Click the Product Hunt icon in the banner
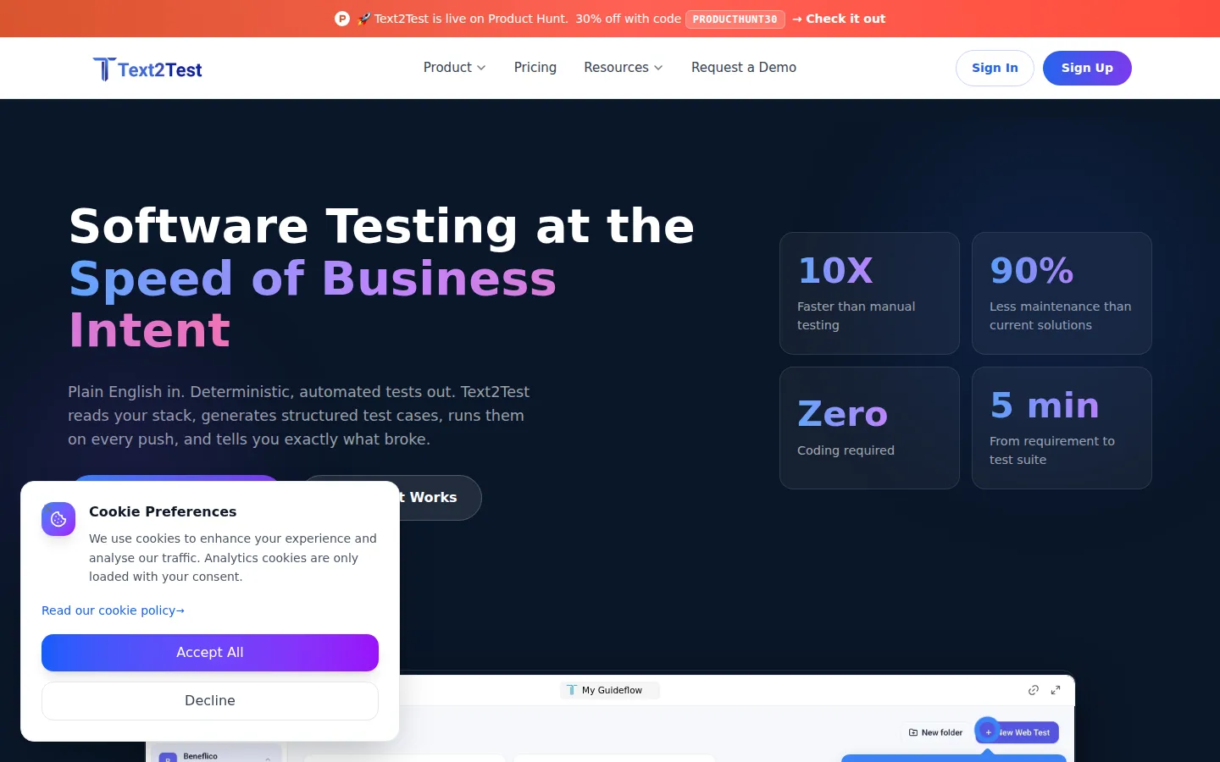This screenshot has width=1220, height=762. coord(342,19)
